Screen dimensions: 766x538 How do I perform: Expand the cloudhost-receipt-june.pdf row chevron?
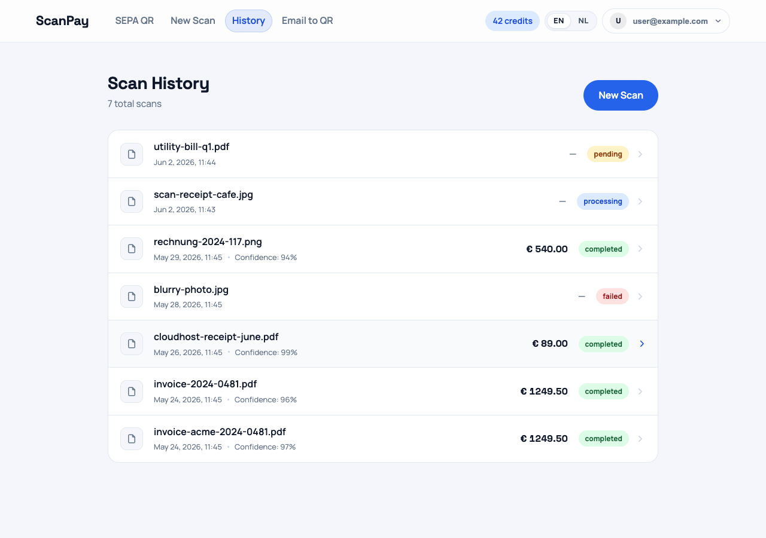pos(642,344)
